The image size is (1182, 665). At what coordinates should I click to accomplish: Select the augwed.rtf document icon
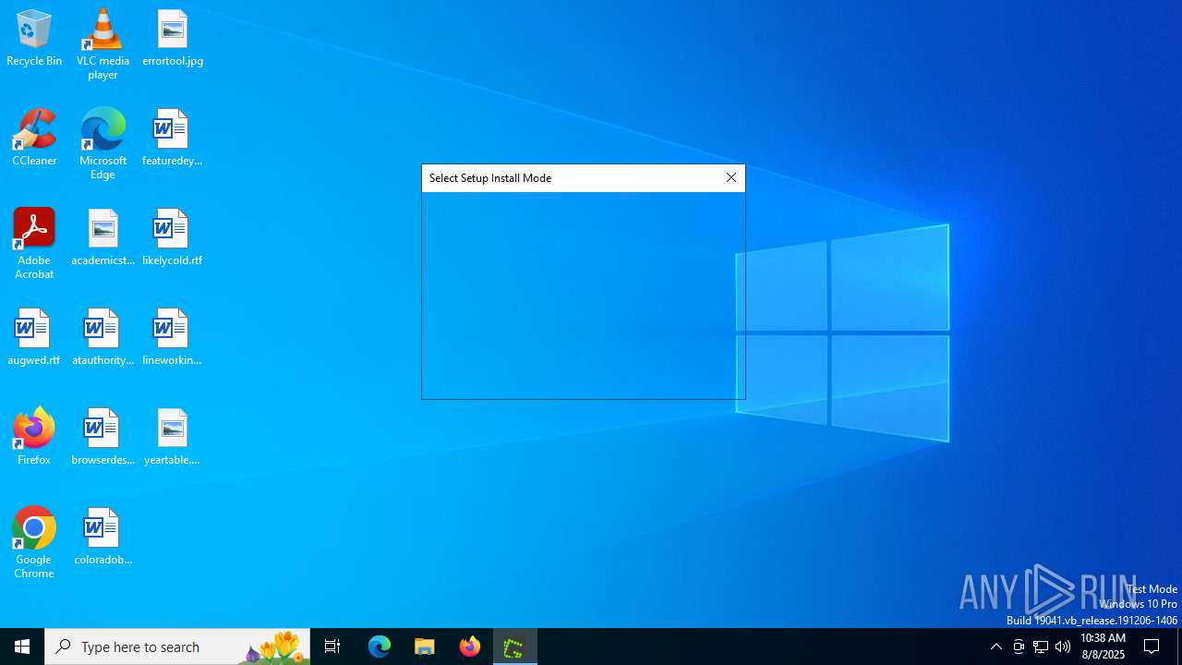[x=34, y=337]
